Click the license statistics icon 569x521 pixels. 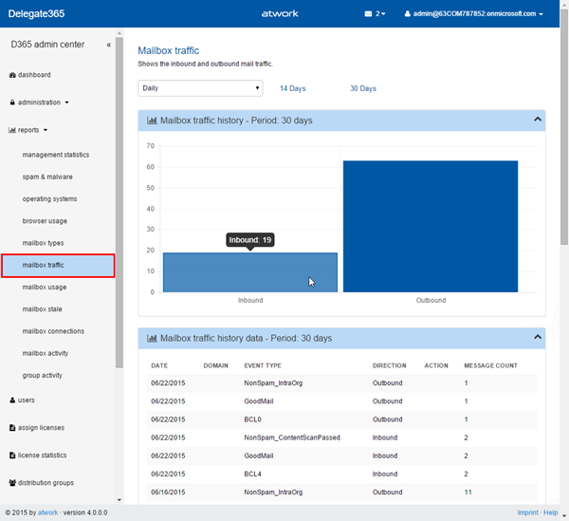(x=12, y=456)
